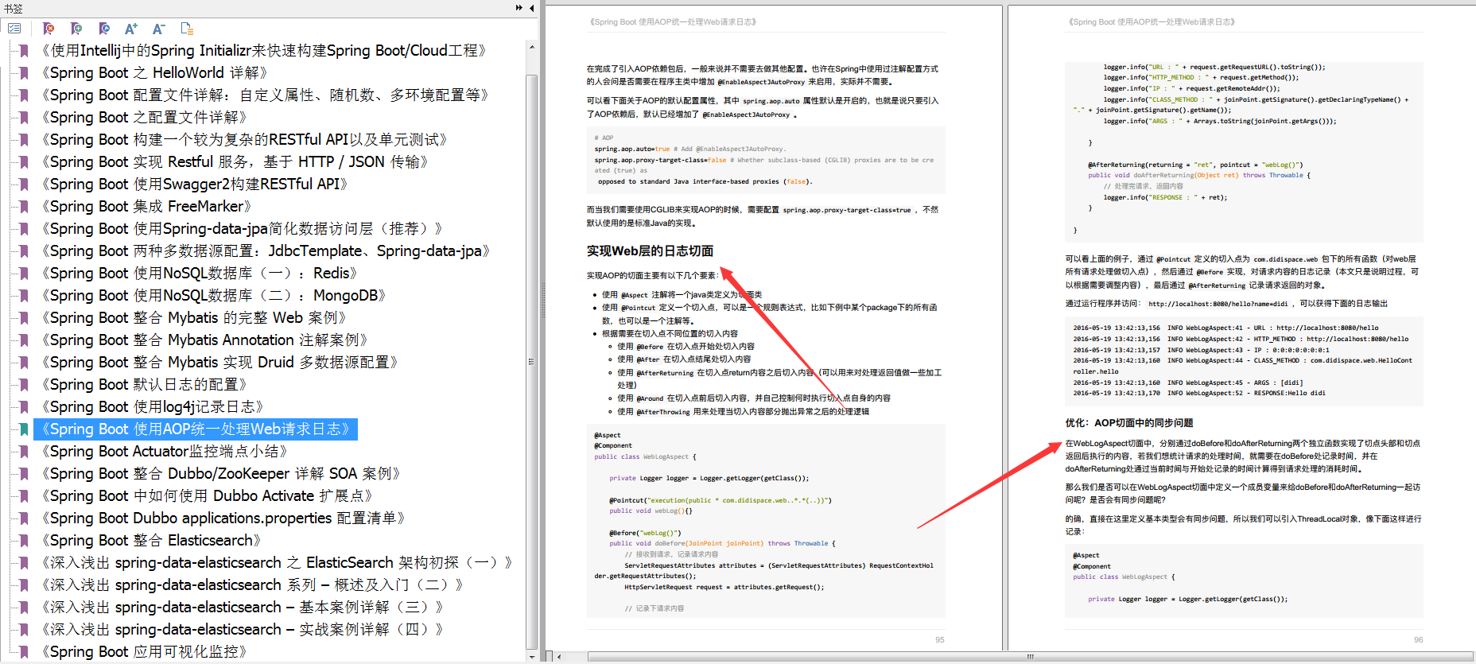Click page 96 header 使用AOP统一处理Web请求日志

point(1152,22)
